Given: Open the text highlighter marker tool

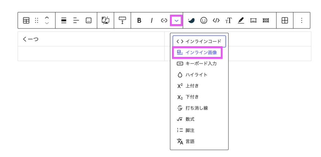Looking at the screenshot, I should pos(241,20).
